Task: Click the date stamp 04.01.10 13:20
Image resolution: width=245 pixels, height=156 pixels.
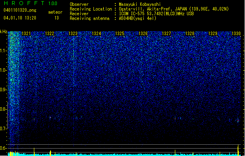Action: 20,18
